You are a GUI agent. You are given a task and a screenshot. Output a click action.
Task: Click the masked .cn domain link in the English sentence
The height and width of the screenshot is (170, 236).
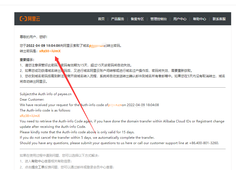[x=115, y=105]
